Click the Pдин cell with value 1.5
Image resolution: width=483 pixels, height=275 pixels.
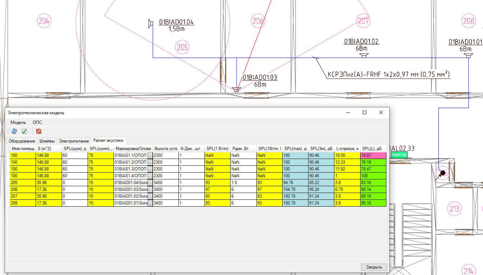click(x=243, y=183)
